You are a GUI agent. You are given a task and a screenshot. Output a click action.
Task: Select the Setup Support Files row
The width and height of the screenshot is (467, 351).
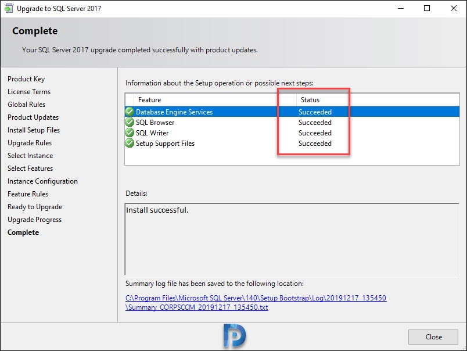coord(292,143)
